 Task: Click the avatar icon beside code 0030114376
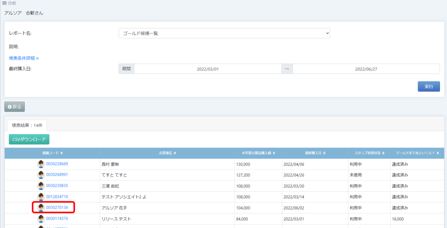pos(41,218)
